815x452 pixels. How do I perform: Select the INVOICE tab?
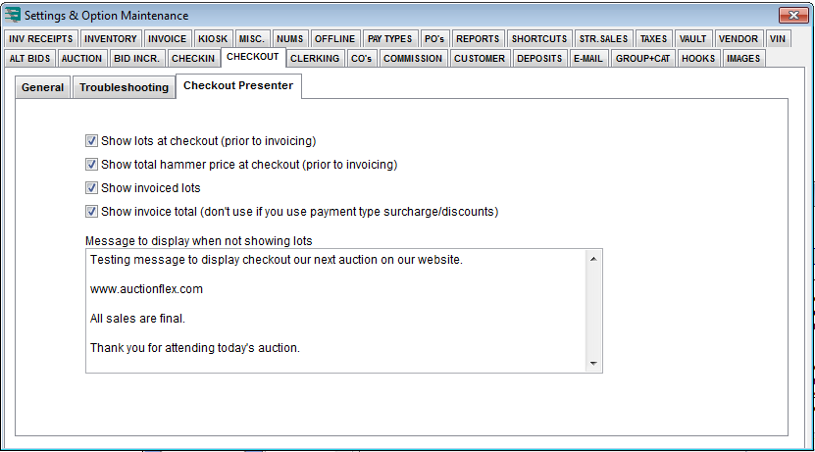coord(167,39)
